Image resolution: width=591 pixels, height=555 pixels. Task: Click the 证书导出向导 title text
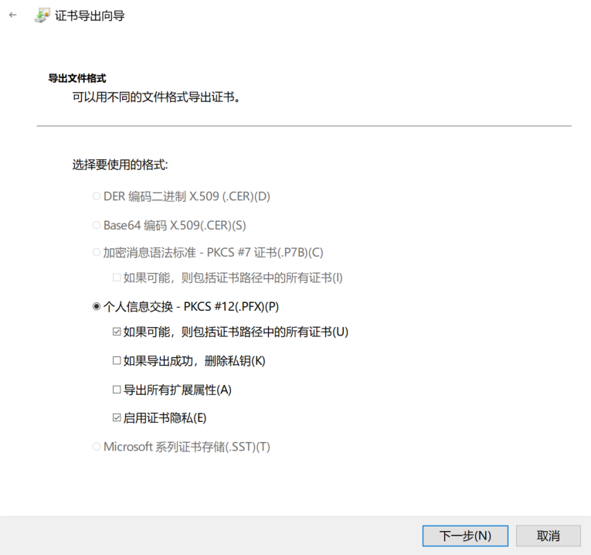[90, 15]
